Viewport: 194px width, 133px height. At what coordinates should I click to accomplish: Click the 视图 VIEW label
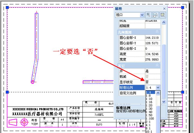34,122
